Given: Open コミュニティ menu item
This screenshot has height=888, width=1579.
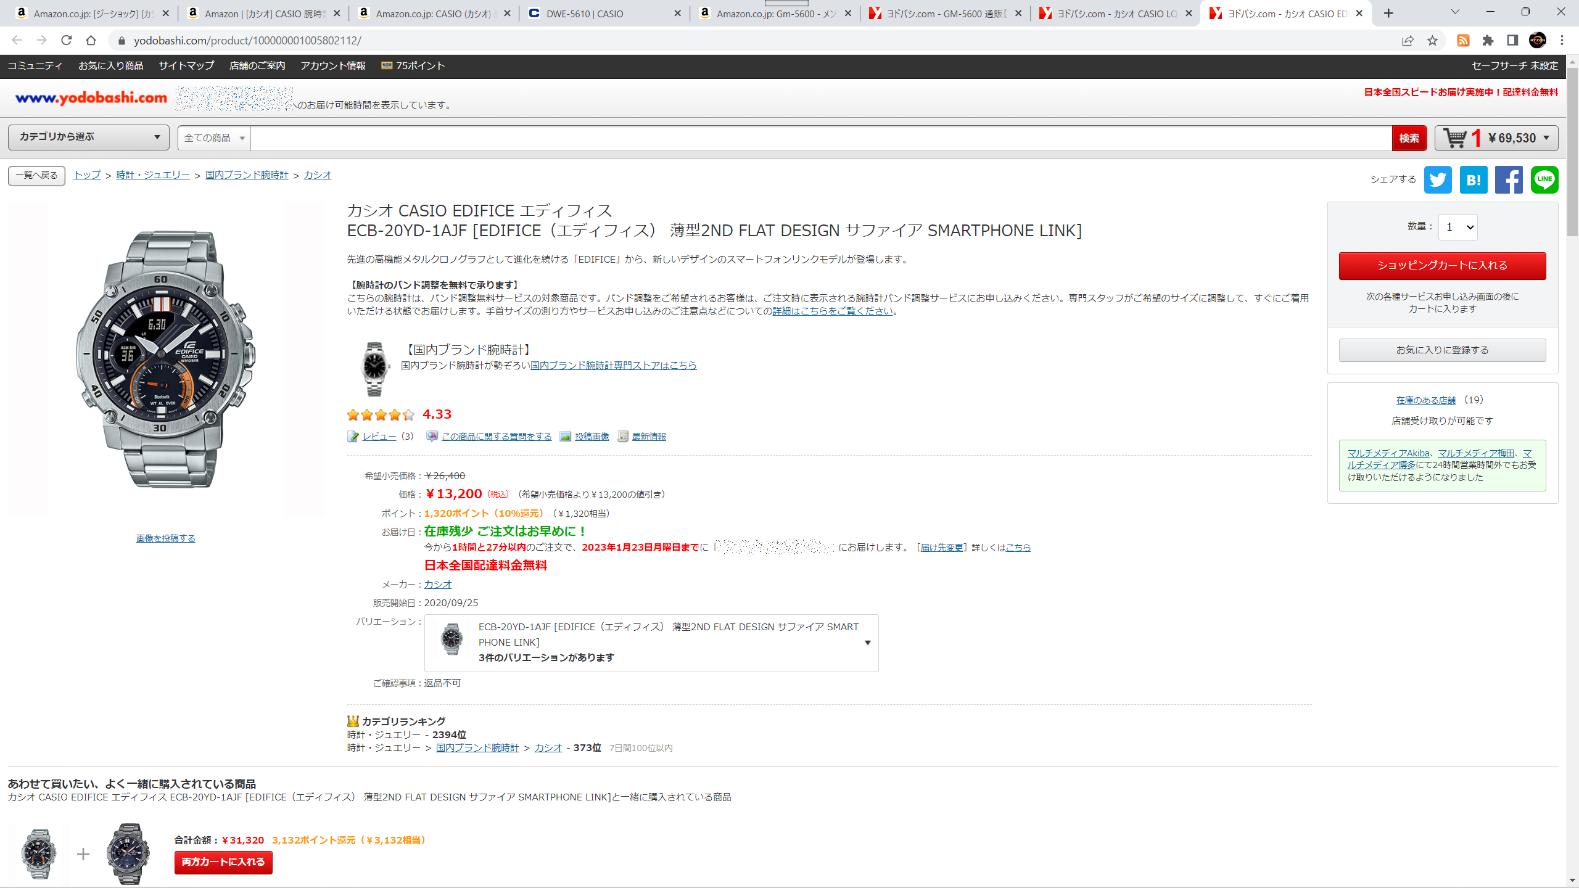Looking at the screenshot, I should click(35, 65).
